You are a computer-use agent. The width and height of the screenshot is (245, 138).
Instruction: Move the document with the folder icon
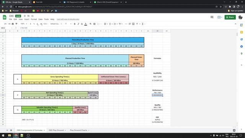(28, 16)
